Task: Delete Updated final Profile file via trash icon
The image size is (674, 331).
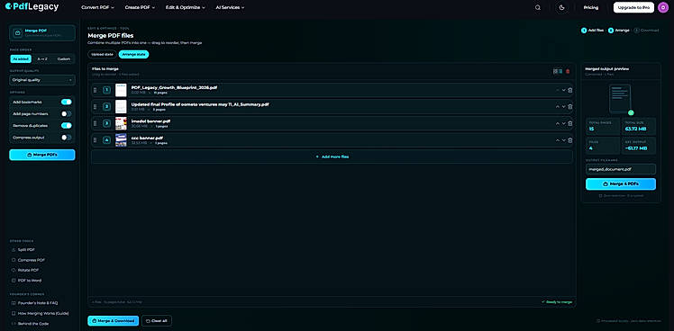Action: (x=570, y=106)
